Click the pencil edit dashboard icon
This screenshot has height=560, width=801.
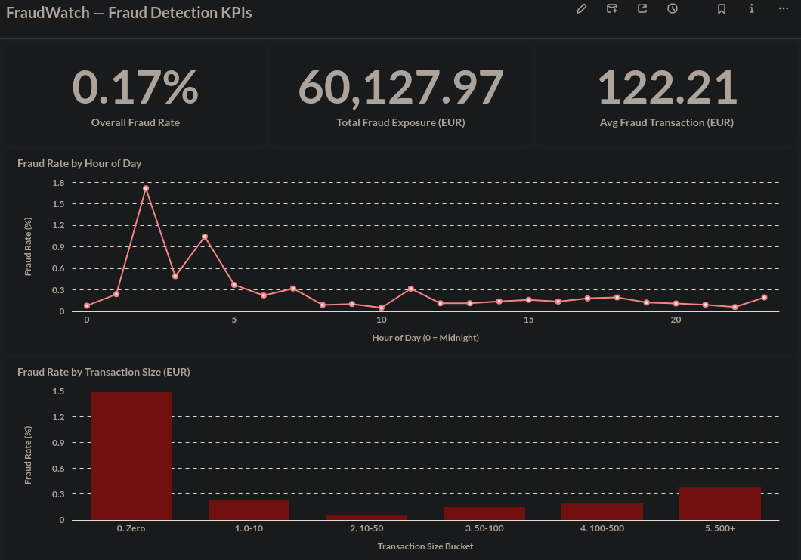pyautogui.click(x=581, y=8)
